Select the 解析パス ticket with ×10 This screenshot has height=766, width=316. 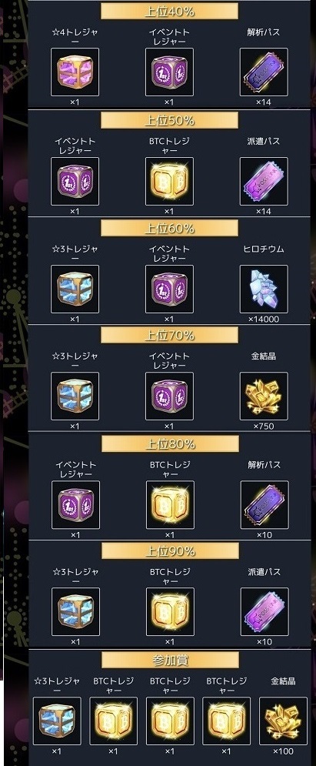tap(264, 505)
